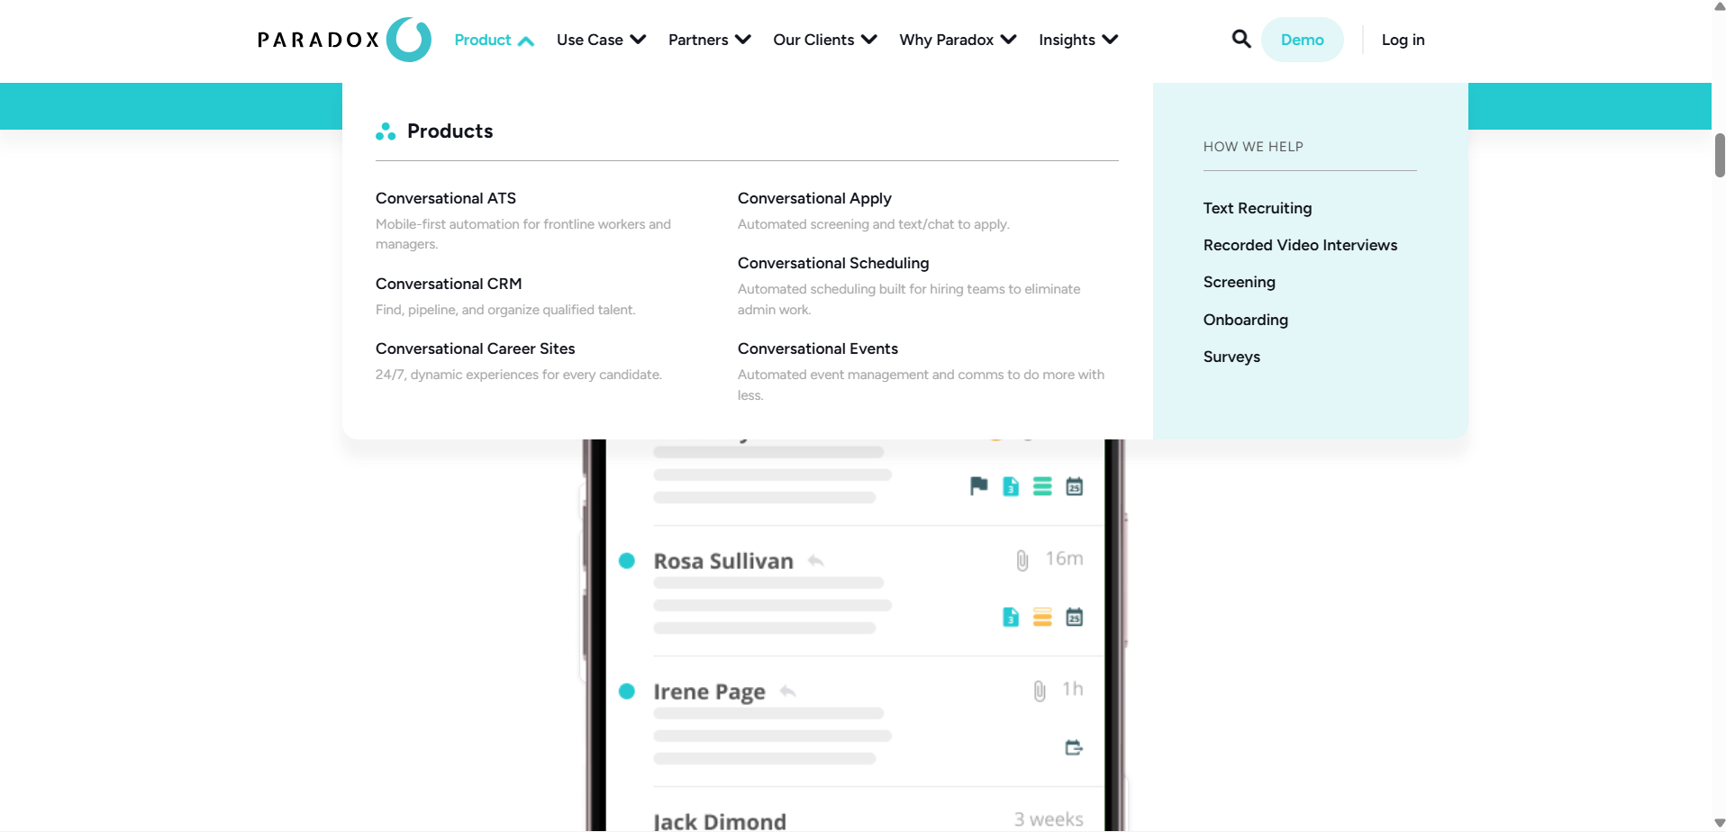Click the paperclip icon beside 16m
Image resolution: width=1726 pixels, height=832 pixels.
coord(1022,560)
